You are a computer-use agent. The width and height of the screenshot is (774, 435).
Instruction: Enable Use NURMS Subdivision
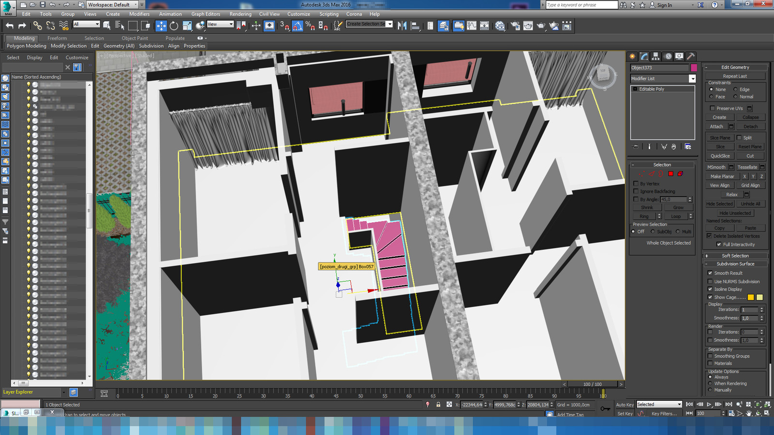(710, 281)
